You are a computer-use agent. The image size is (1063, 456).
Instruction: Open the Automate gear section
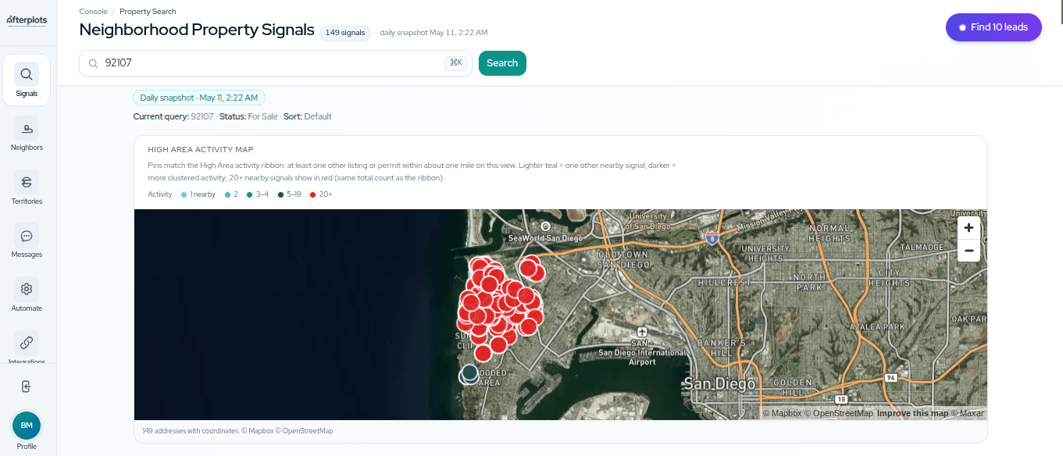tap(27, 295)
